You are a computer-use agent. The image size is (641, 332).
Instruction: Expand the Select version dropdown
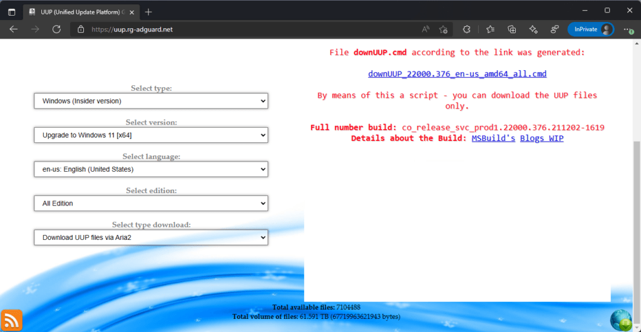(x=151, y=135)
